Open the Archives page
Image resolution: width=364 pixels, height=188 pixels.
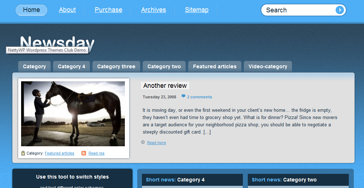click(154, 10)
